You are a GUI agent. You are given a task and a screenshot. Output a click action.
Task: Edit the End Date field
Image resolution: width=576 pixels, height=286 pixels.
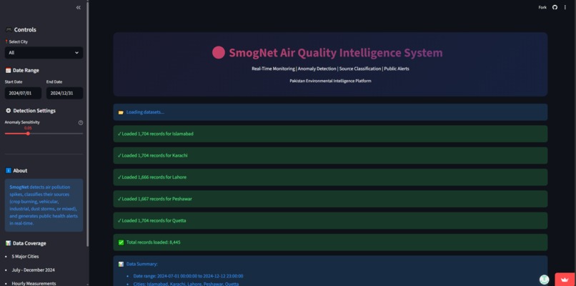coord(64,93)
